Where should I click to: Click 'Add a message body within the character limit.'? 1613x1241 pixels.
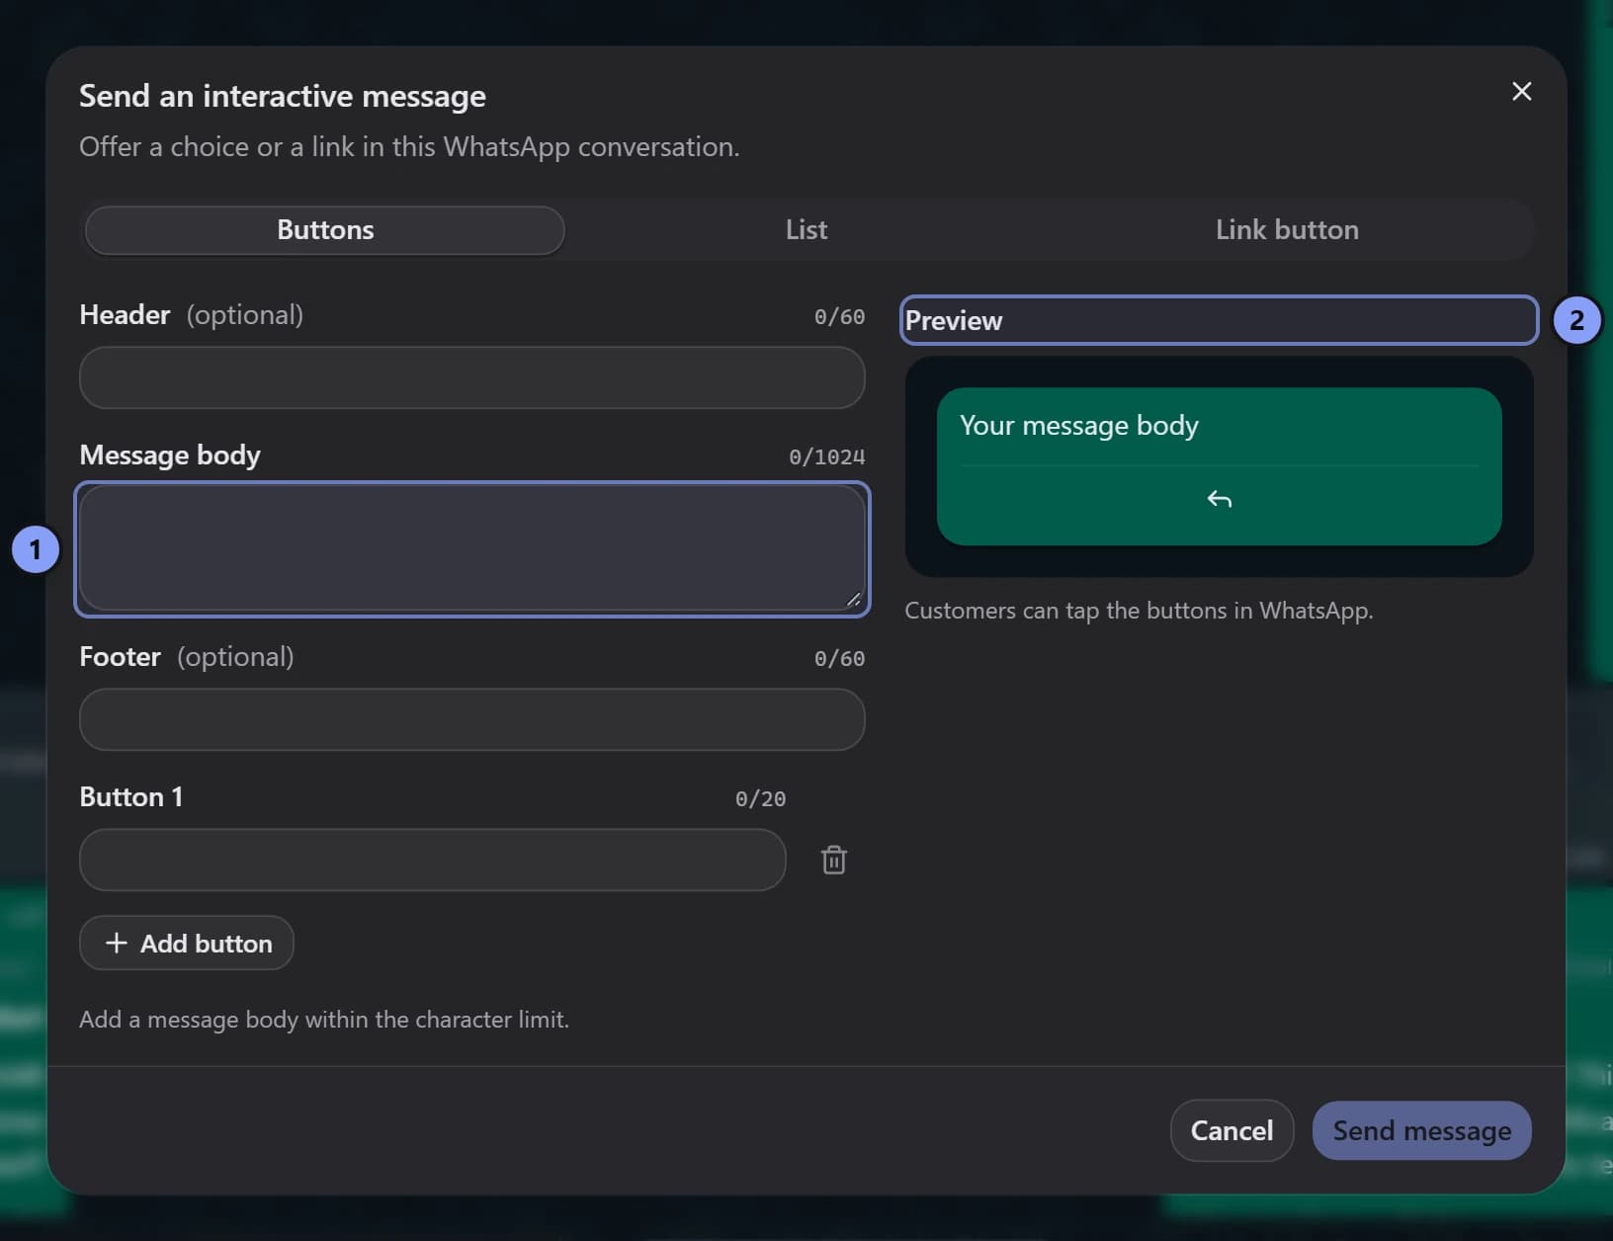324,1020
